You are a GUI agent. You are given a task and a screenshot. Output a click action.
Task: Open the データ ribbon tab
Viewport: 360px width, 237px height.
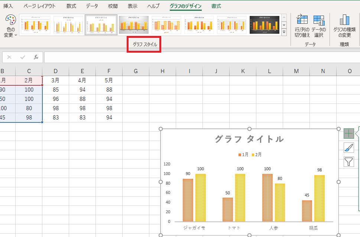pyautogui.click(x=91, y=6)
